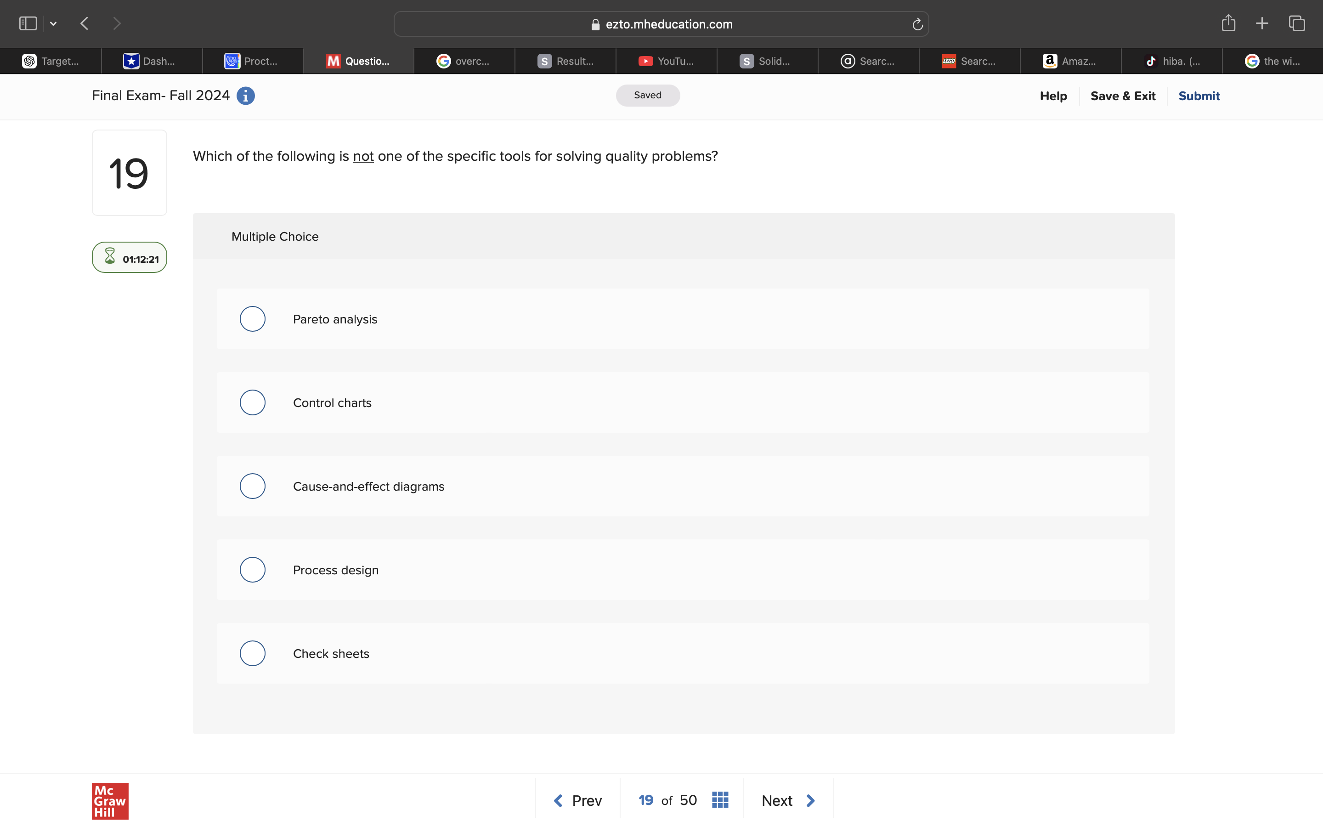
Task: Click the McGraw Hill logo
Action: coord(110,801)
